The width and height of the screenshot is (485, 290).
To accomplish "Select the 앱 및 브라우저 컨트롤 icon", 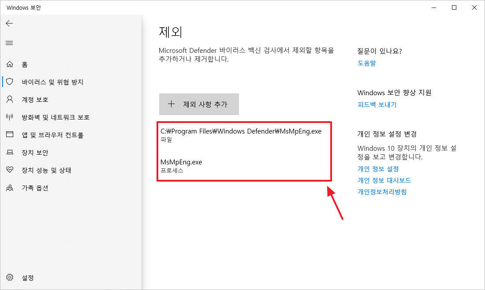I will [x=10, y=134].
